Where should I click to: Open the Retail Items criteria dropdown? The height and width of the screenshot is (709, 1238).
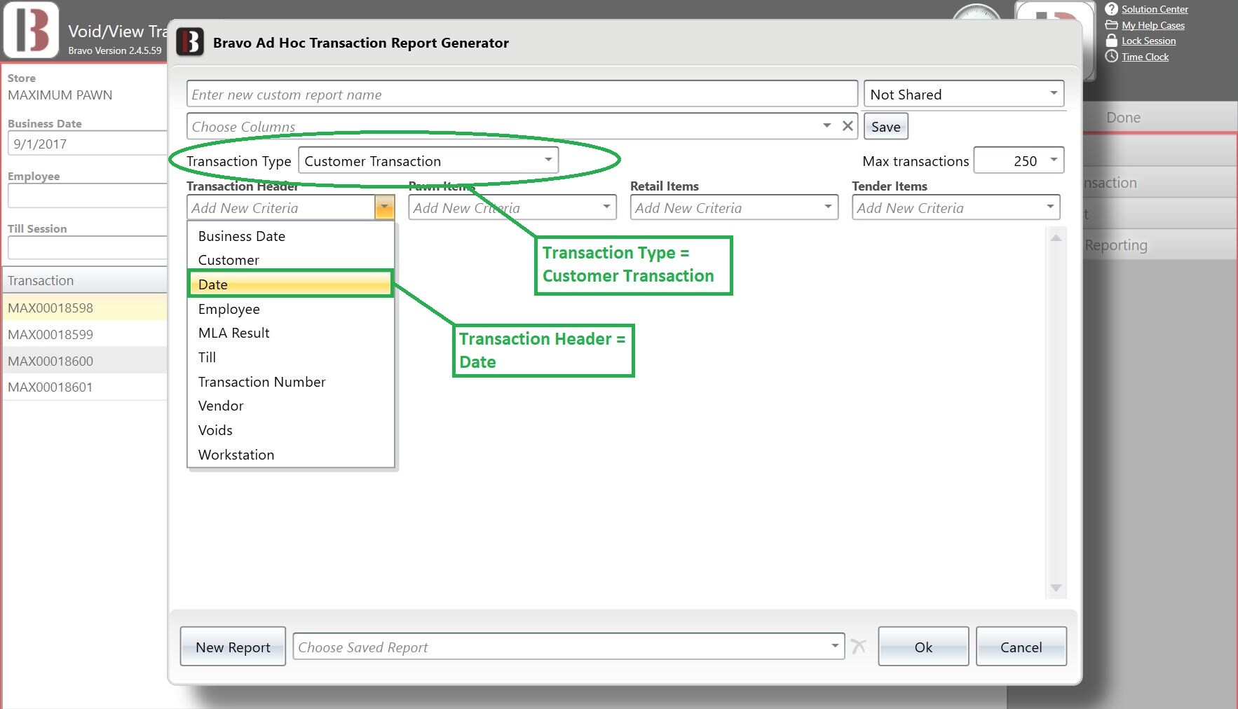point(734,207)
